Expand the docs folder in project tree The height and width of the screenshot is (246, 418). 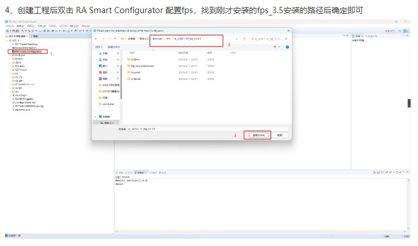10,62
